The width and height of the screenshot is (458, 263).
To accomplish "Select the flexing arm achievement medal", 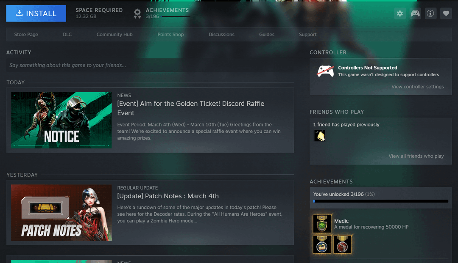I will pyautogui.click(x=322, y=244).
